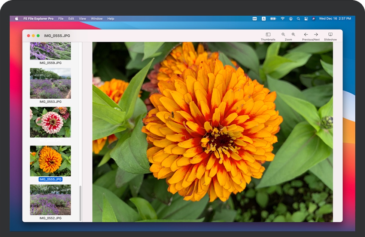Click the zoom out magnifier icon

[283, 35]
